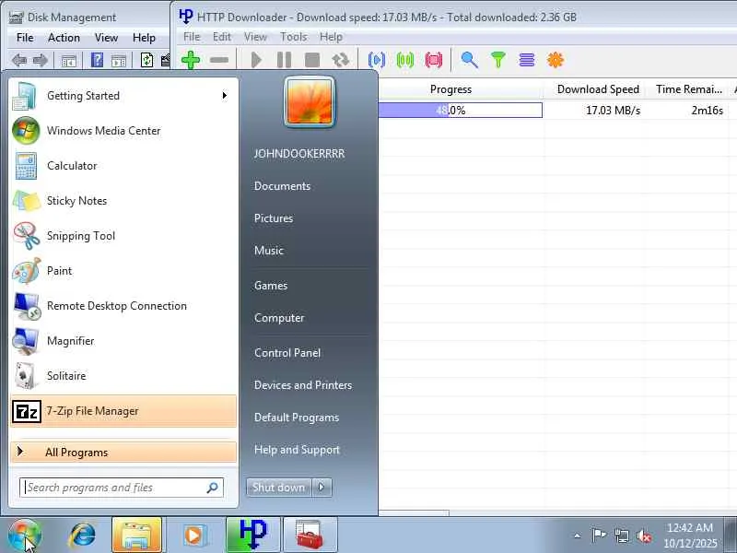Image resolution: width=737 pixels, height=553 pixels.
Task: Click the purple Global download limit icon
Action: tap(526, 60)
